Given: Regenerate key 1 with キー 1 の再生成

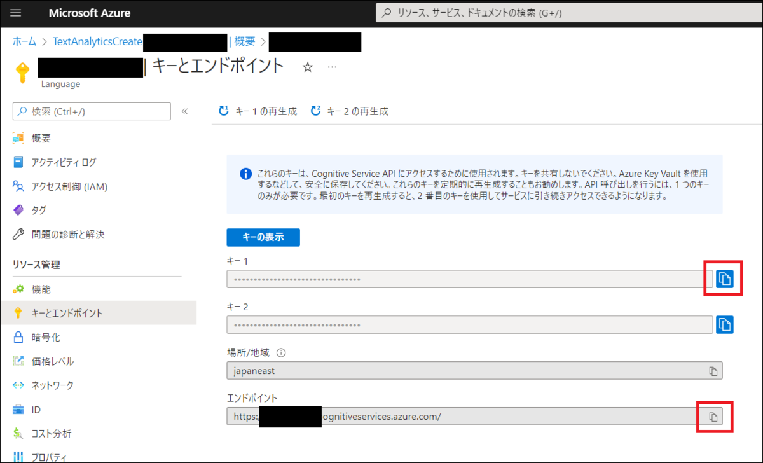Looking at the screenshot, I should point(258,111).
